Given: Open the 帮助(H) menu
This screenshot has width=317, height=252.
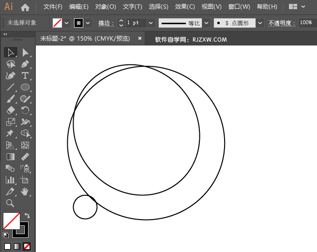Looking at the screenshot, I should pos(267,7).
